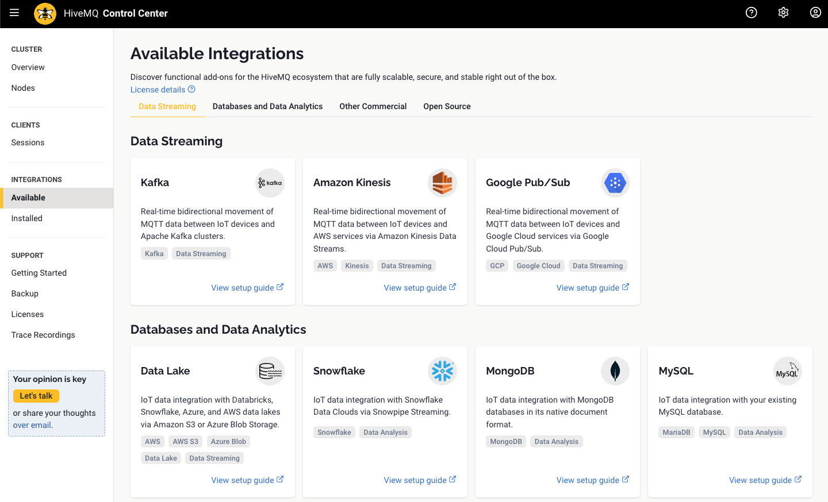The height and width of the screenshot is (502, 828).
Task: Click external-link icon in Amazon Kinesis setup guide
Action: [453, 287]
